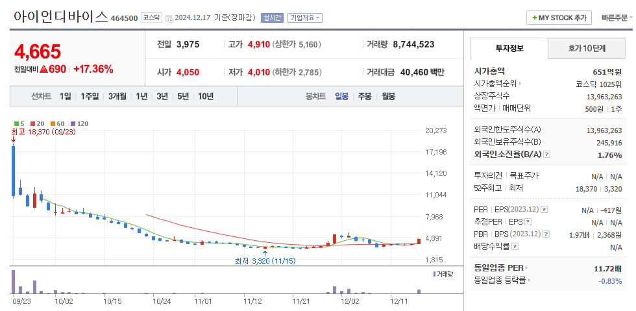636x311 pixels.
Task: Click the orange 60-day moving average legend
Action: click(56, 124)
